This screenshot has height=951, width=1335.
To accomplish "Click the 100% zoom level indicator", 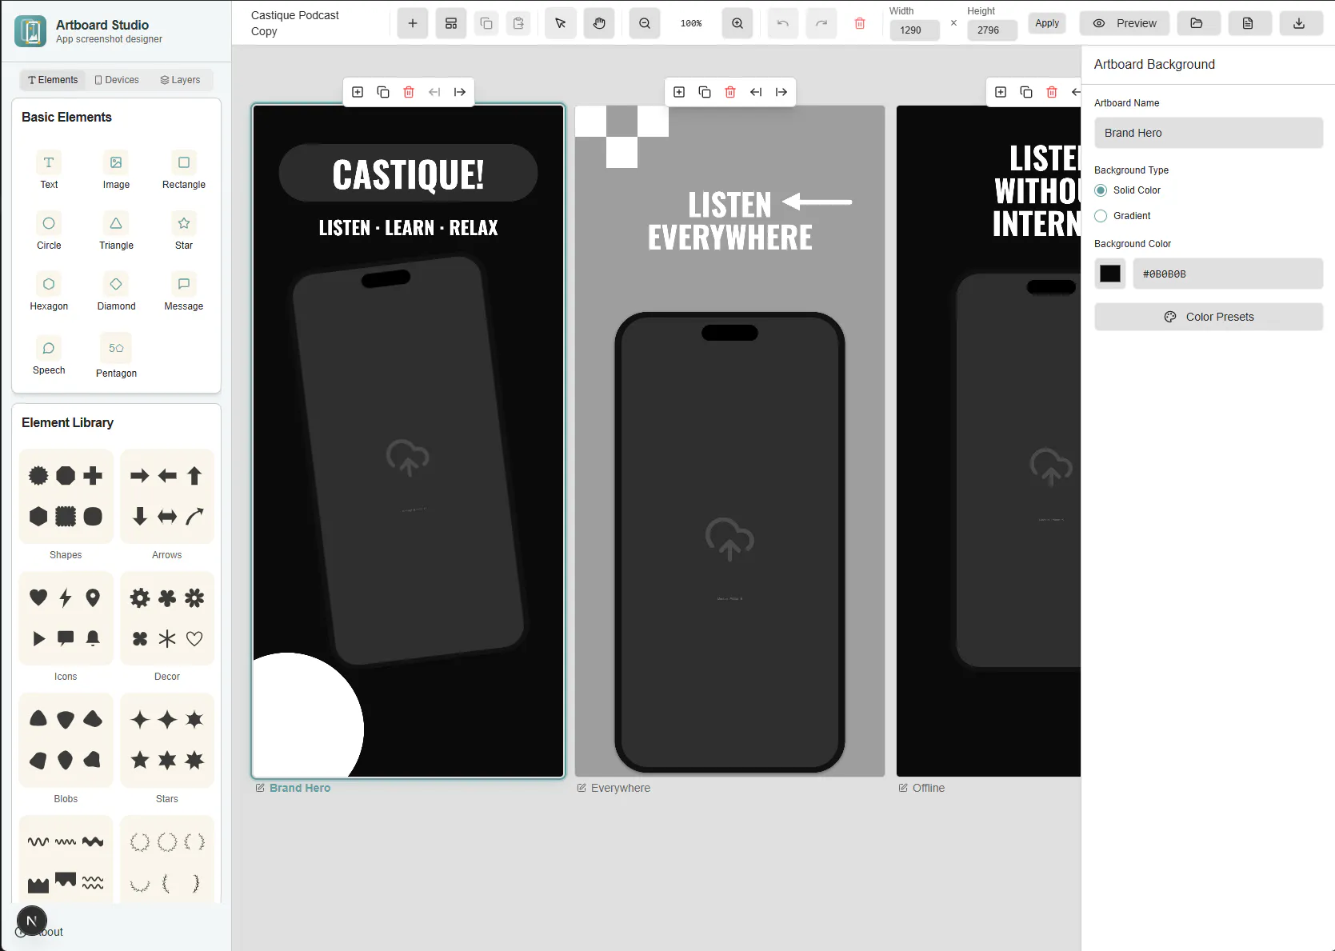I will point(691,24).
